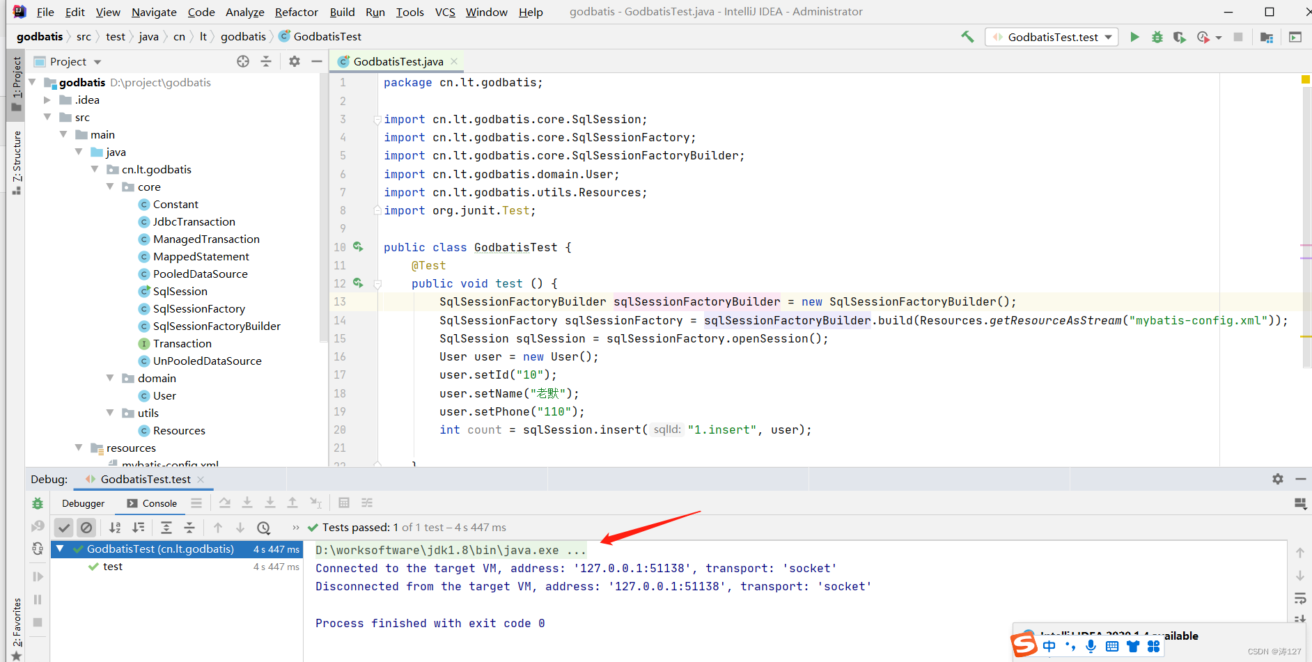
Task: Open the Analyze menu
Action: (x=244, y=12)
